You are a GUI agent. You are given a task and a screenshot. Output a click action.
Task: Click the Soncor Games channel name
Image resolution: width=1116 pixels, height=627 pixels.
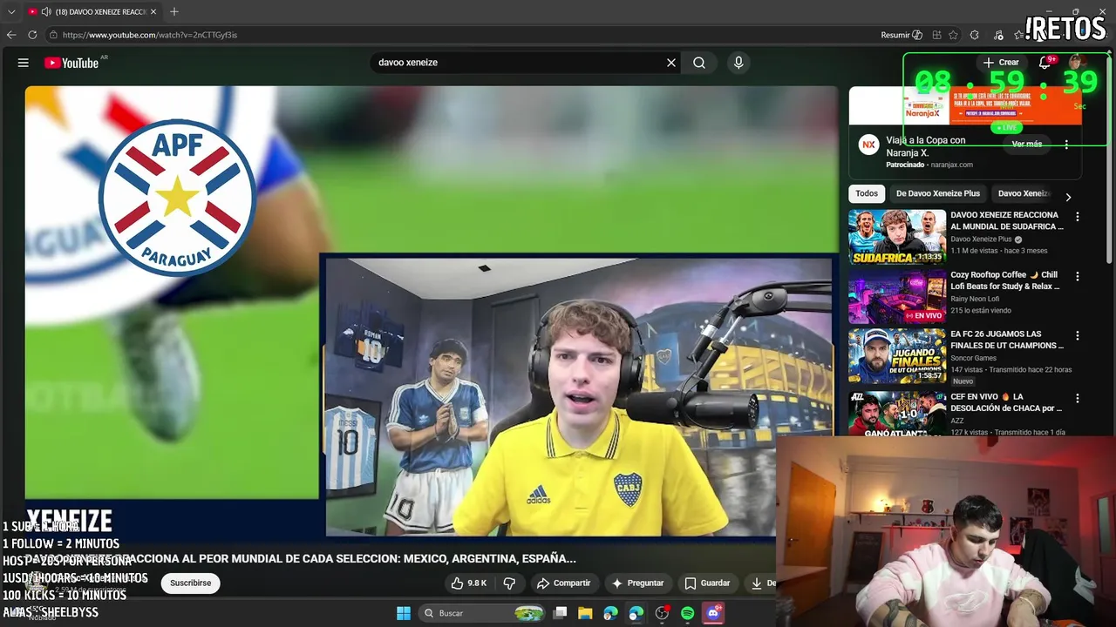point(974,358)
